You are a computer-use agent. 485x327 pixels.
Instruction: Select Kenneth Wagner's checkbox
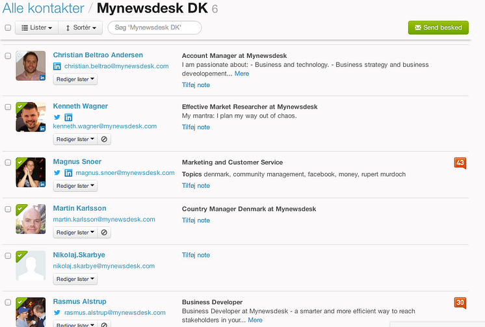click(x=8, y=107)
